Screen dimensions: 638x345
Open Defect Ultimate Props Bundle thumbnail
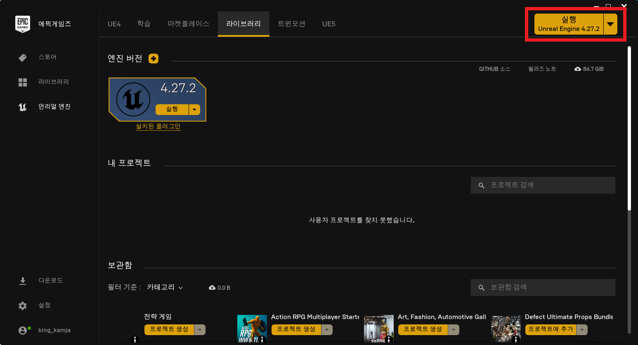[506, 329]
